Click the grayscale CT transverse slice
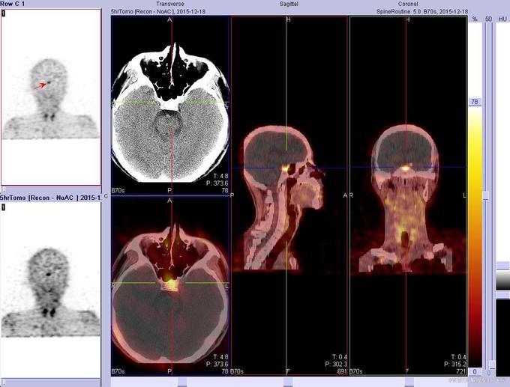Screen dimensions: 510x387 [x=169, y=105]
